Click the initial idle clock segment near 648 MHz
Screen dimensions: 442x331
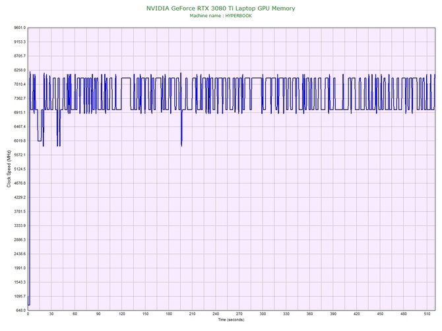(x=29, y=305)
